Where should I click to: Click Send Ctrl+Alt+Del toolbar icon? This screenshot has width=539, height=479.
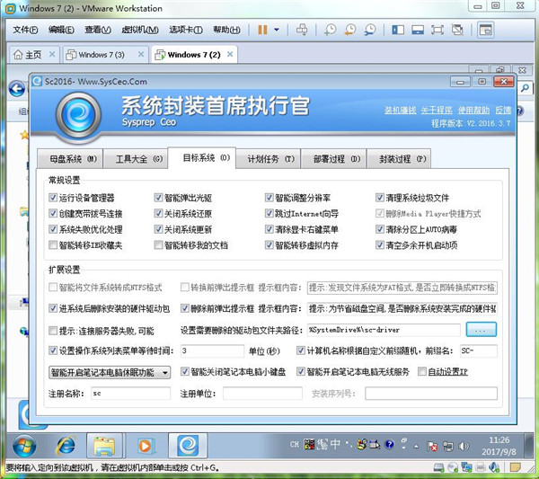(302, 30)
